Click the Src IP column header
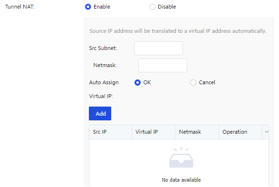 (x=110, y=132)
